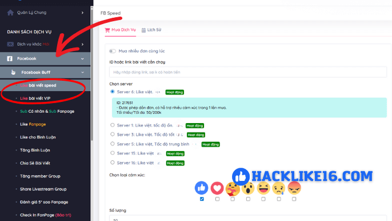Click the Dịch vụ khác menu entry
The image size is (392, 221).
click(x=45, y=44)
